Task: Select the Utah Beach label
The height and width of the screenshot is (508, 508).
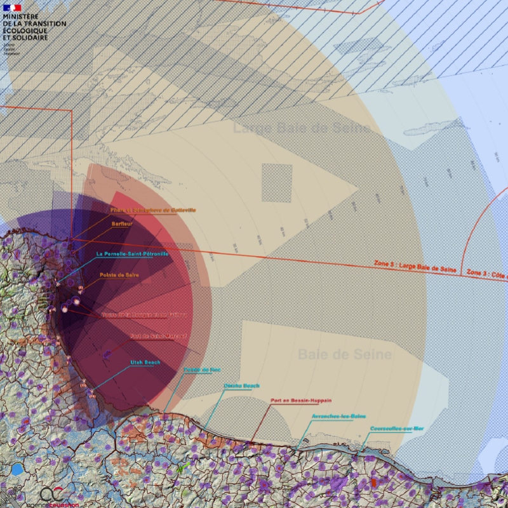Action: (145, 363)
